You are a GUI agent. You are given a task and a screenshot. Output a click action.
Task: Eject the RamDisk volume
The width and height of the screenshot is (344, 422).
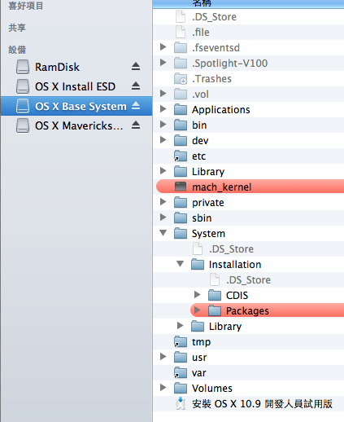[x=136, y=67]
